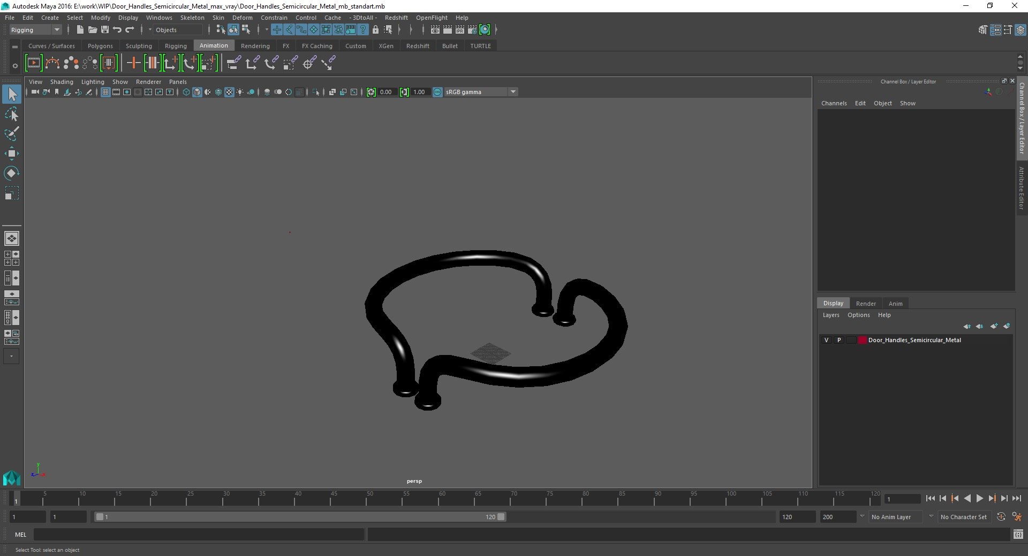Activate the Move tool
Viewport: 1028px width, 556px height.
[12, 153]
